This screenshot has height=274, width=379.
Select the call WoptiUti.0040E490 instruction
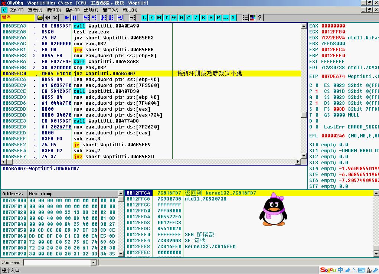pos(107,26)
